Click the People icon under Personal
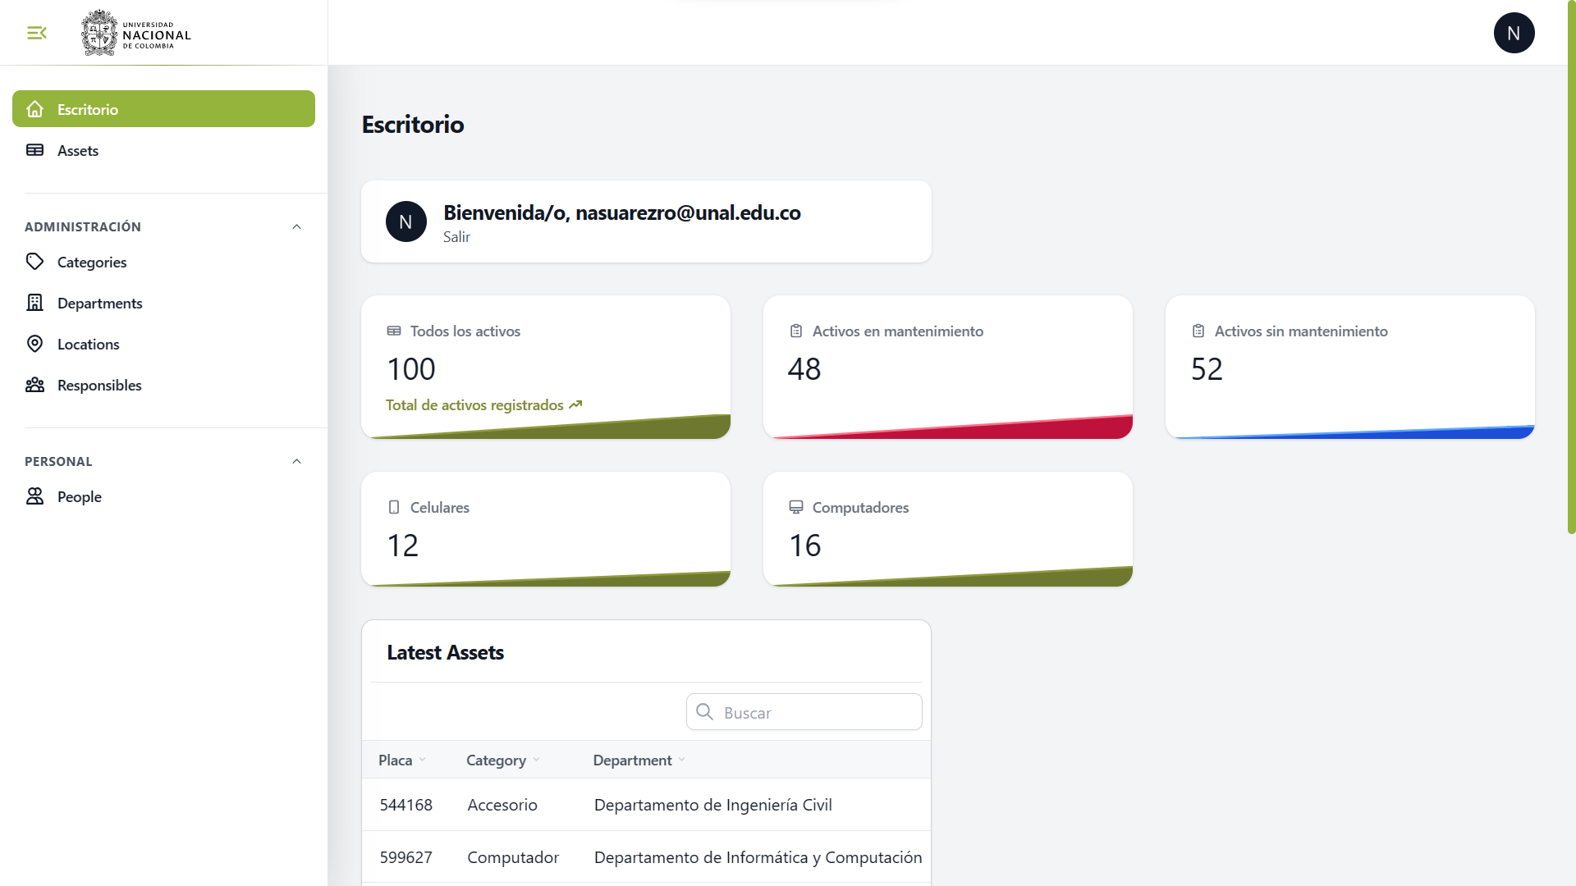 [34, 496]
